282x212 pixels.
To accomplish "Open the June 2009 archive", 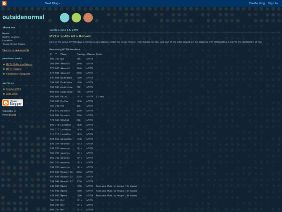I will click(12, 94).
